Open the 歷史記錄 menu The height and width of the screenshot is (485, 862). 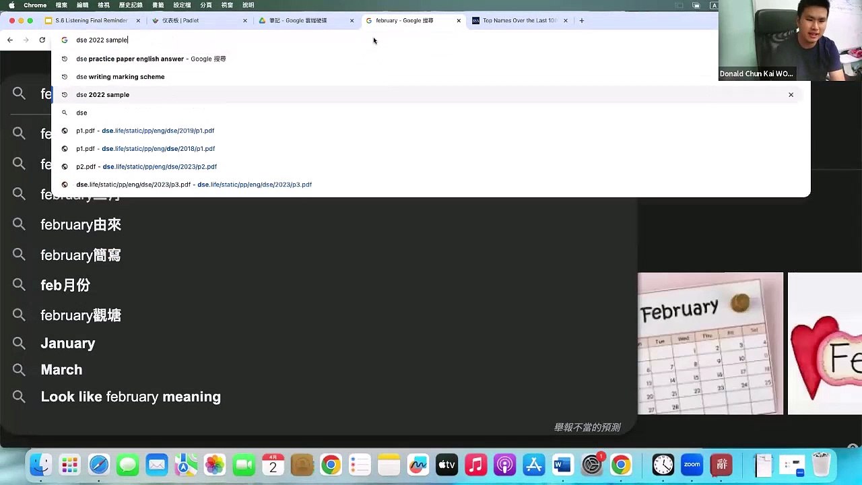[131, 5]
